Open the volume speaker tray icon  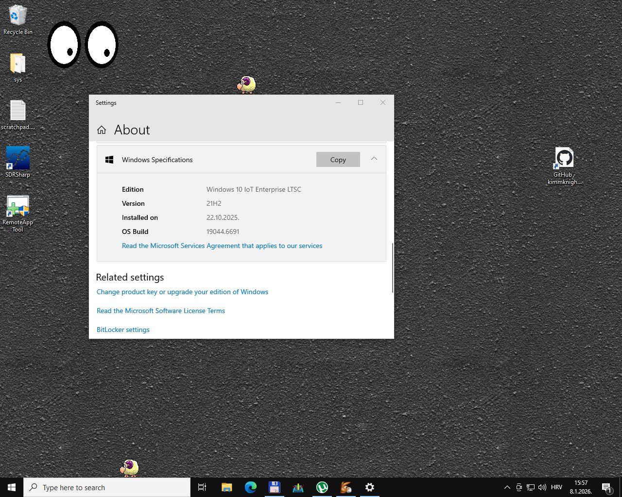point(542,487)
